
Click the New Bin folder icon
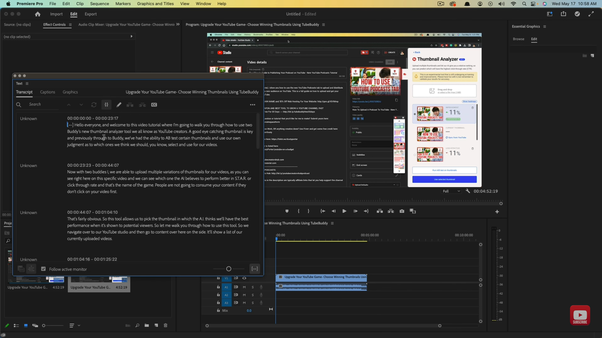tap(146, 325)
